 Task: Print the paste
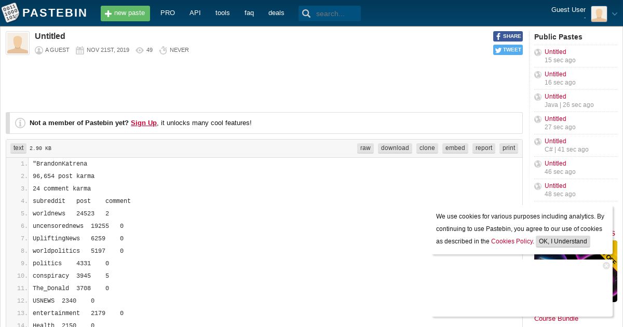(509, 148)
